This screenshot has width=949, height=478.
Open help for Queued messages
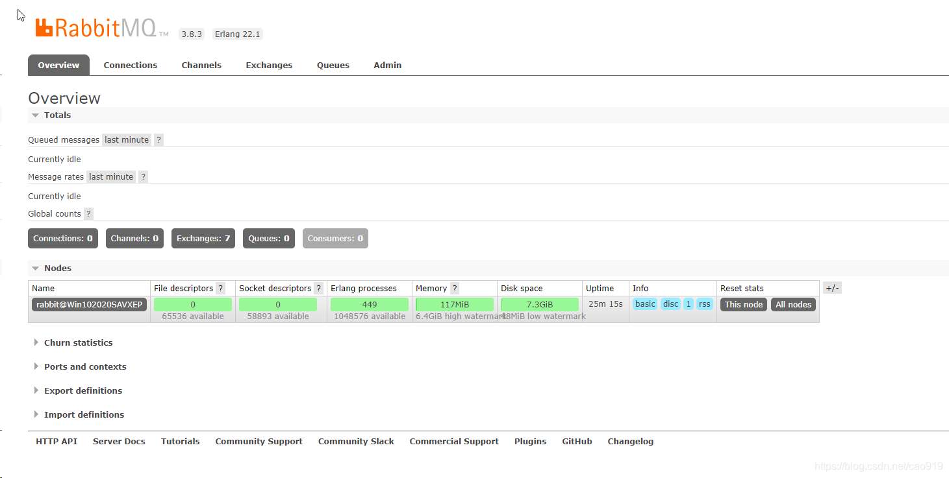[x=158, y=139]
